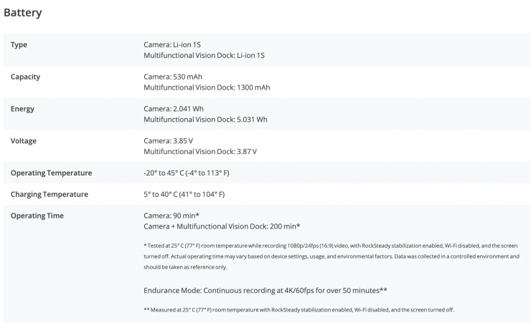This screenshot has width=531, height=323.
Task: Click the Capacity row label
Action: pyautogui.click(x=27, y=77)
